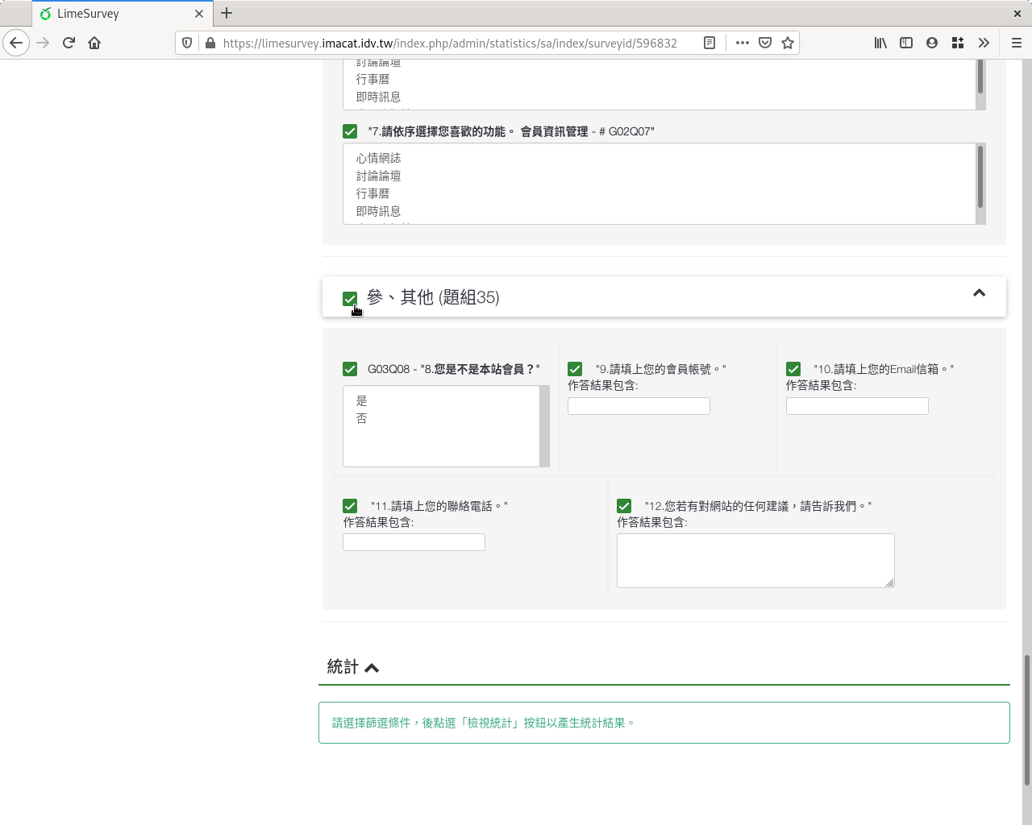The width and height of the screenshot is (1032, 825).
Task: Select 心情網誌 in G02Q07 list
Action: click(x=660, y=158)
